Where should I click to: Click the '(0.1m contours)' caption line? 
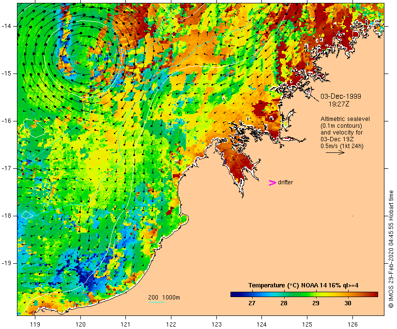coord(341,126)
